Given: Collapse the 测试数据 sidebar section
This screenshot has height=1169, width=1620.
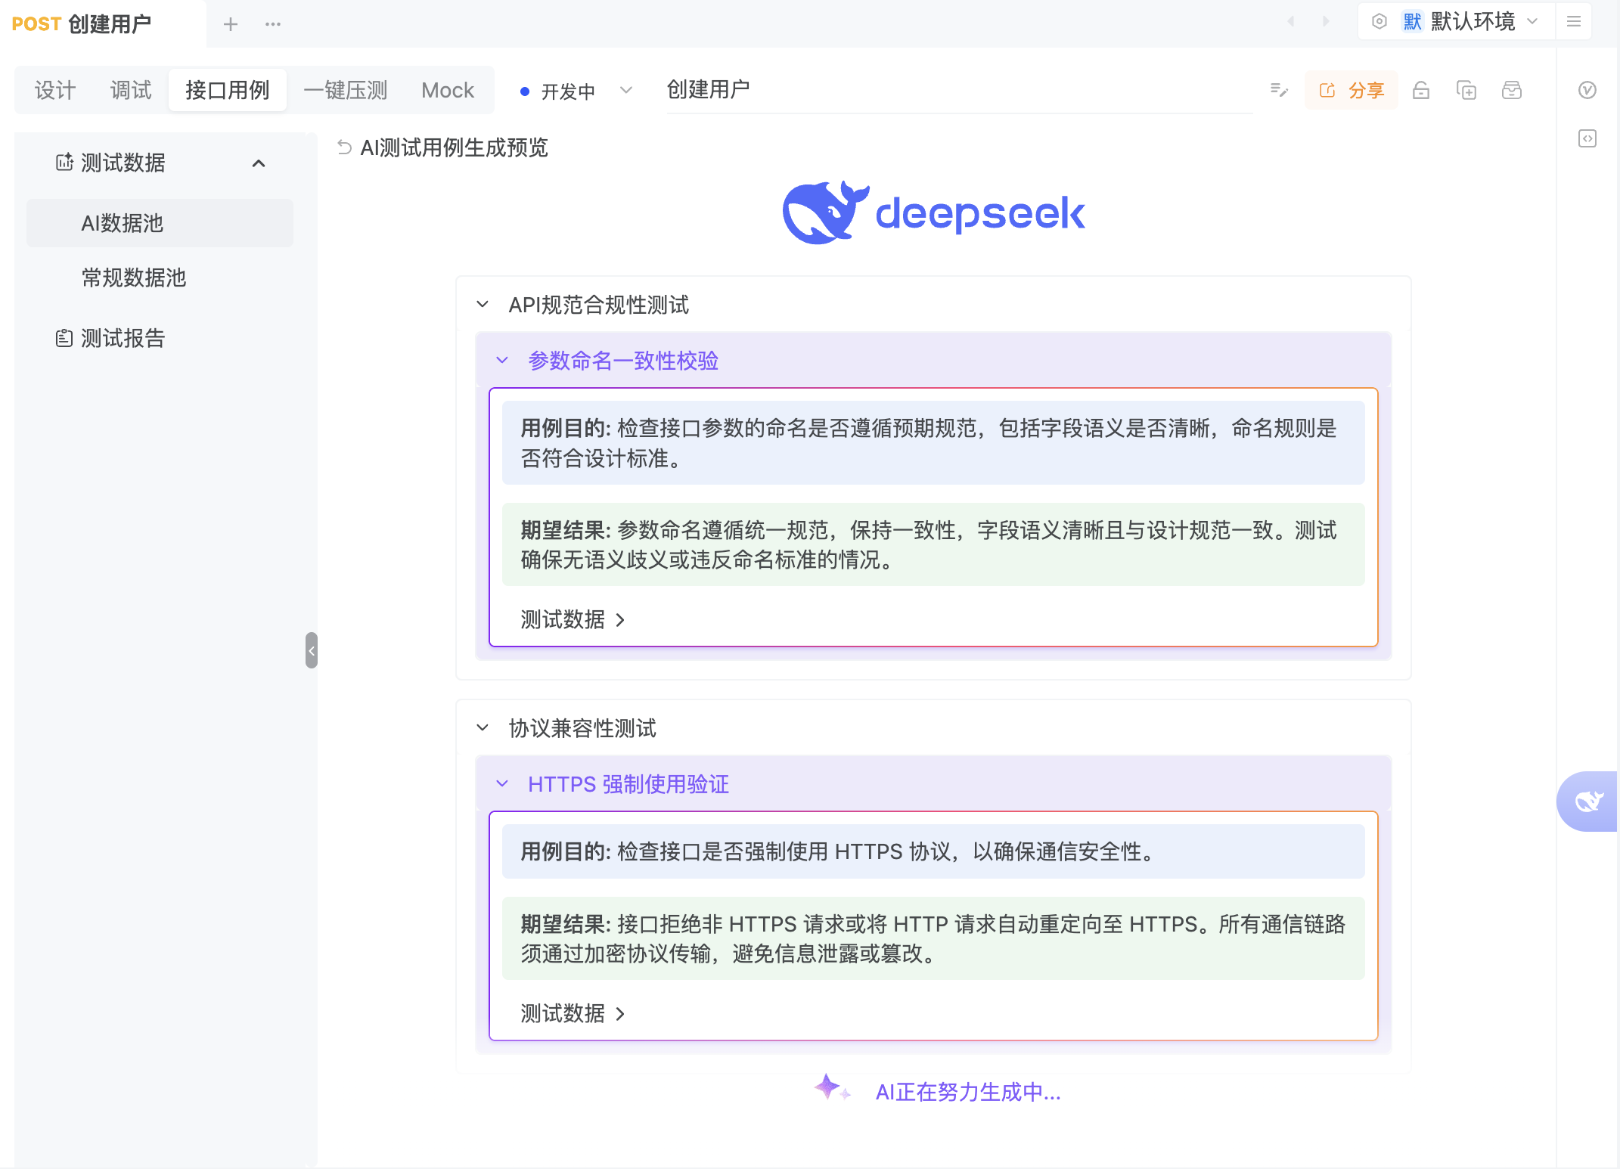Looking at the screenshot, I should coord(259,163).
